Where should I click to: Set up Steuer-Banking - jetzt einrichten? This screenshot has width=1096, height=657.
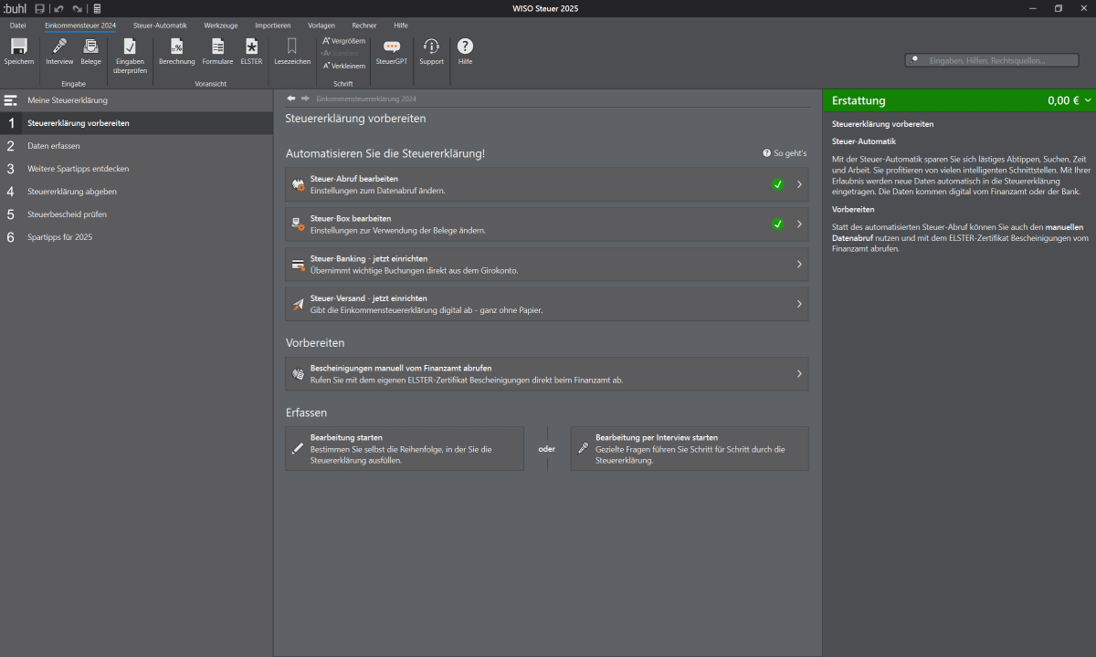[x=547, y=264]
